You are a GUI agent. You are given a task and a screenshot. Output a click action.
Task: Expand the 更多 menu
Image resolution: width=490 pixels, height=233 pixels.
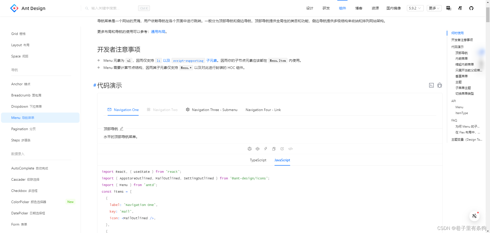434,8
